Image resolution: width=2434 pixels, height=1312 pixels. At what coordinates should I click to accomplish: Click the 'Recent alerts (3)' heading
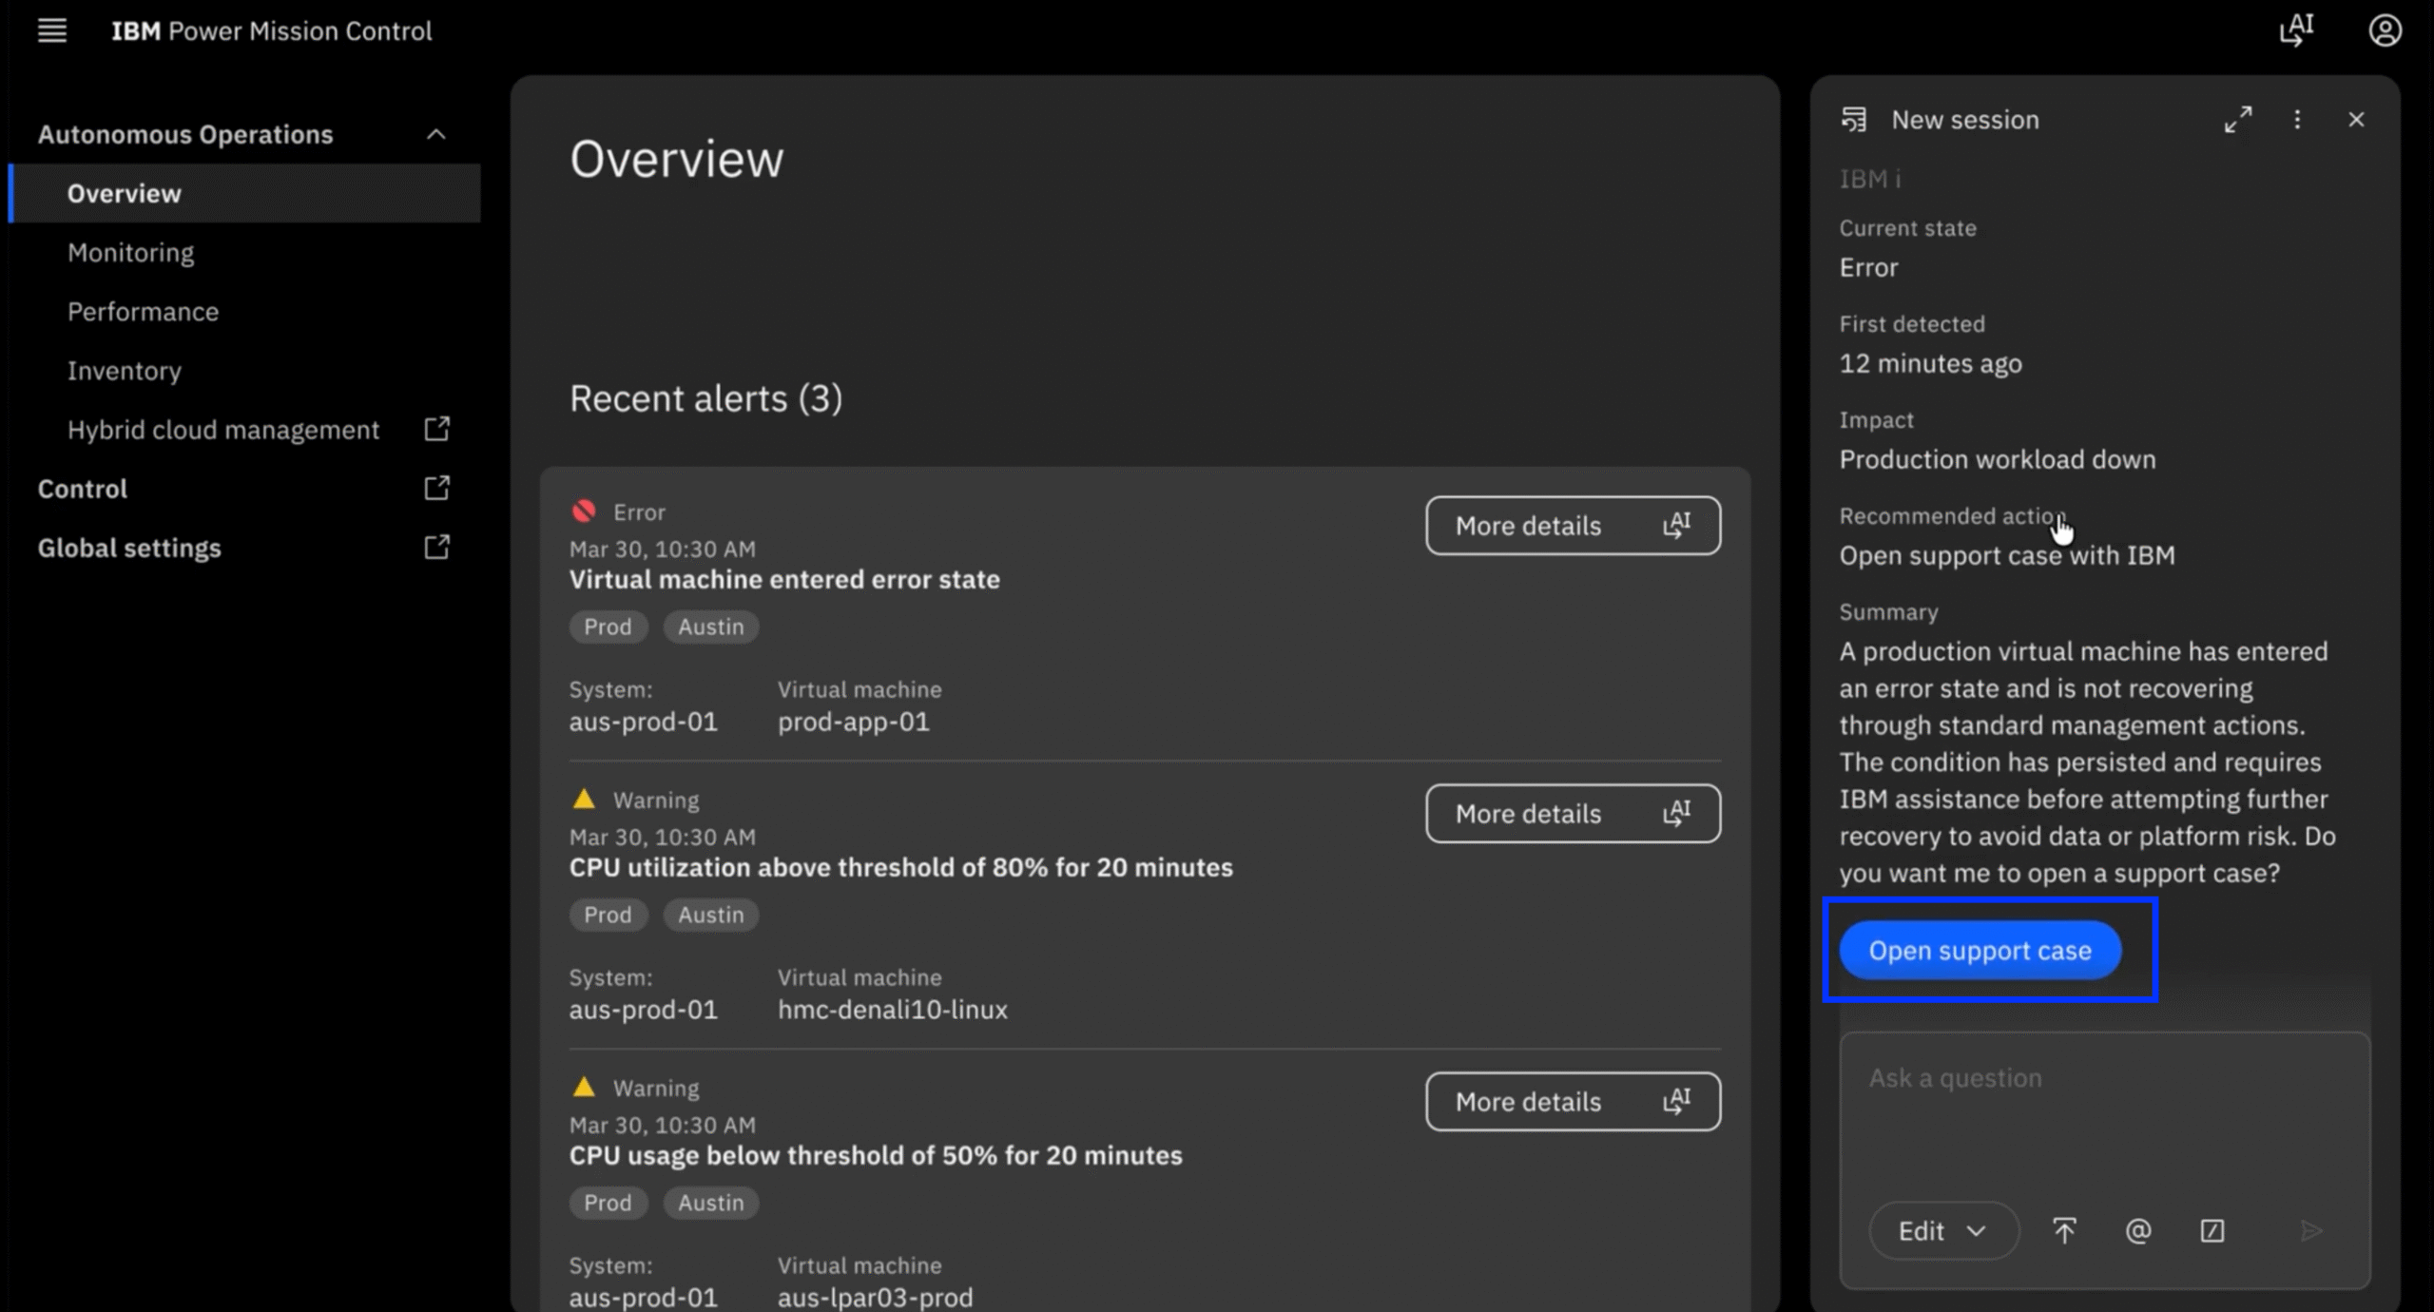(705, 398)
